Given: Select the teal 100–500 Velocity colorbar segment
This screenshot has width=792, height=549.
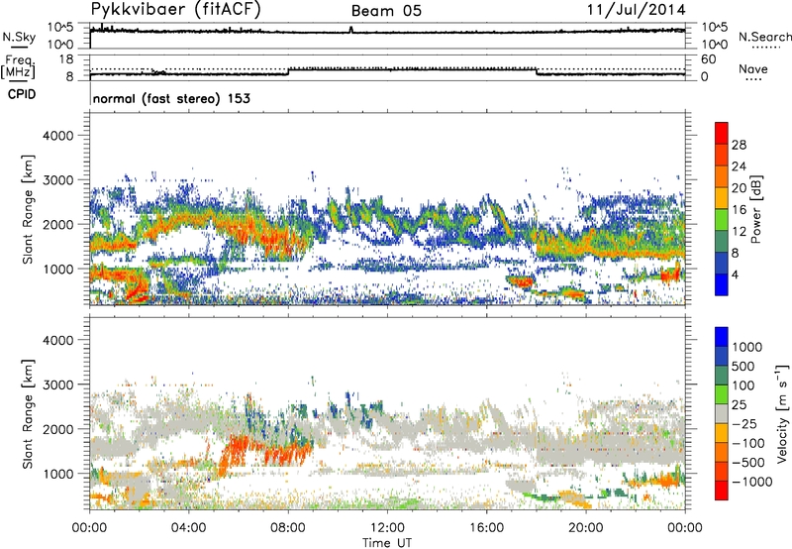Looking at the screenshot, I should (722, 376).
